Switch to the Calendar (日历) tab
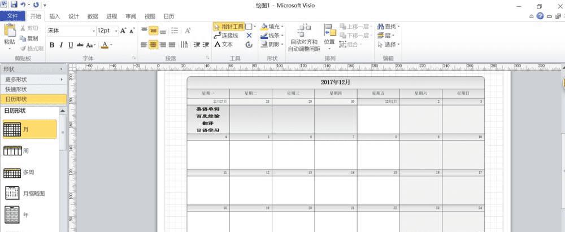 169,16
